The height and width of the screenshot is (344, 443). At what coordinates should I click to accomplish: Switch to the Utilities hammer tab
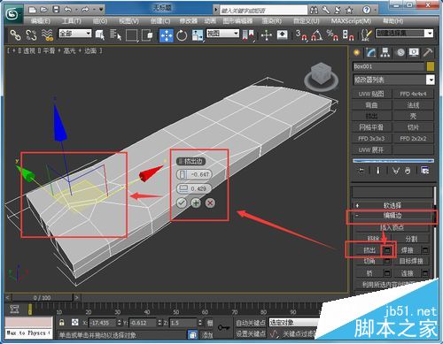coord(428,53)
